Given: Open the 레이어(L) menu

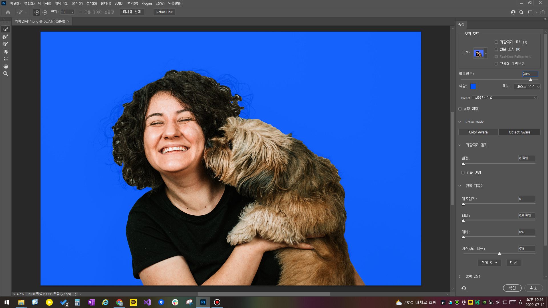Looking at the screenshot, I should click(x=61, y=3).
